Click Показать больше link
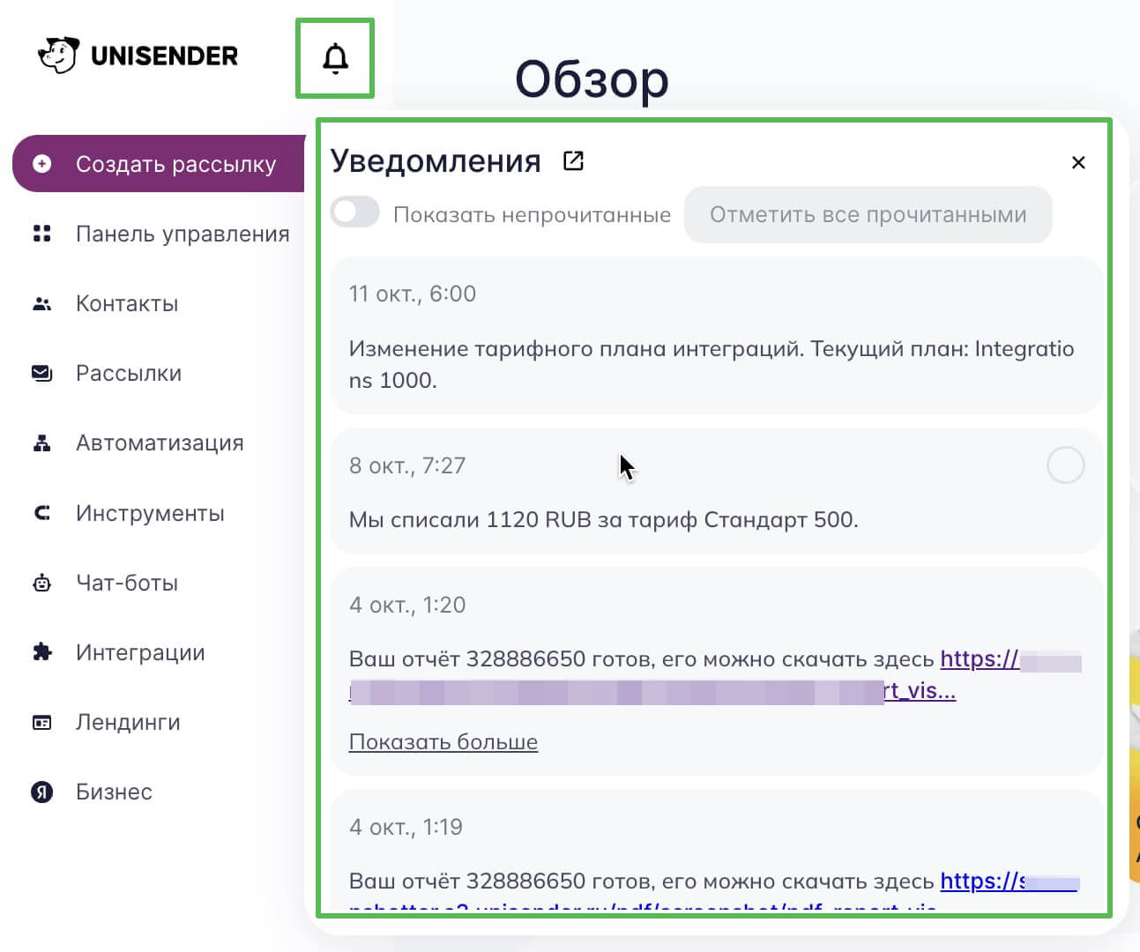The image size is (1140, 952). 443,742
